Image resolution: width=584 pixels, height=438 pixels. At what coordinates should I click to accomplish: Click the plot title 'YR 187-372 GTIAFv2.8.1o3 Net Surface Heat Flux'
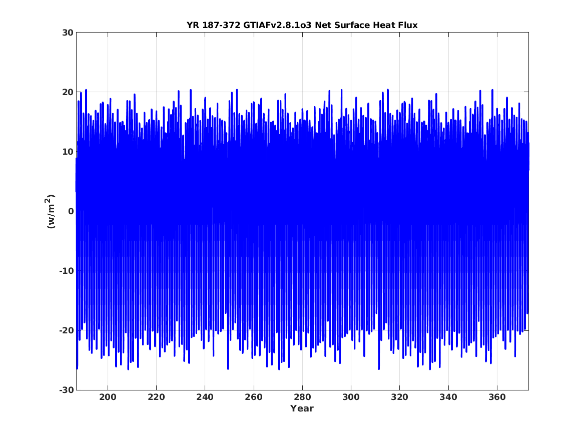302,25
